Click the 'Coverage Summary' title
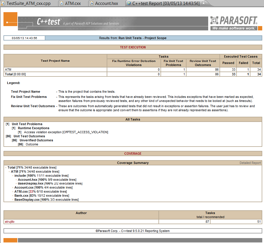This screenshot has width=264, height=243. 133,163
